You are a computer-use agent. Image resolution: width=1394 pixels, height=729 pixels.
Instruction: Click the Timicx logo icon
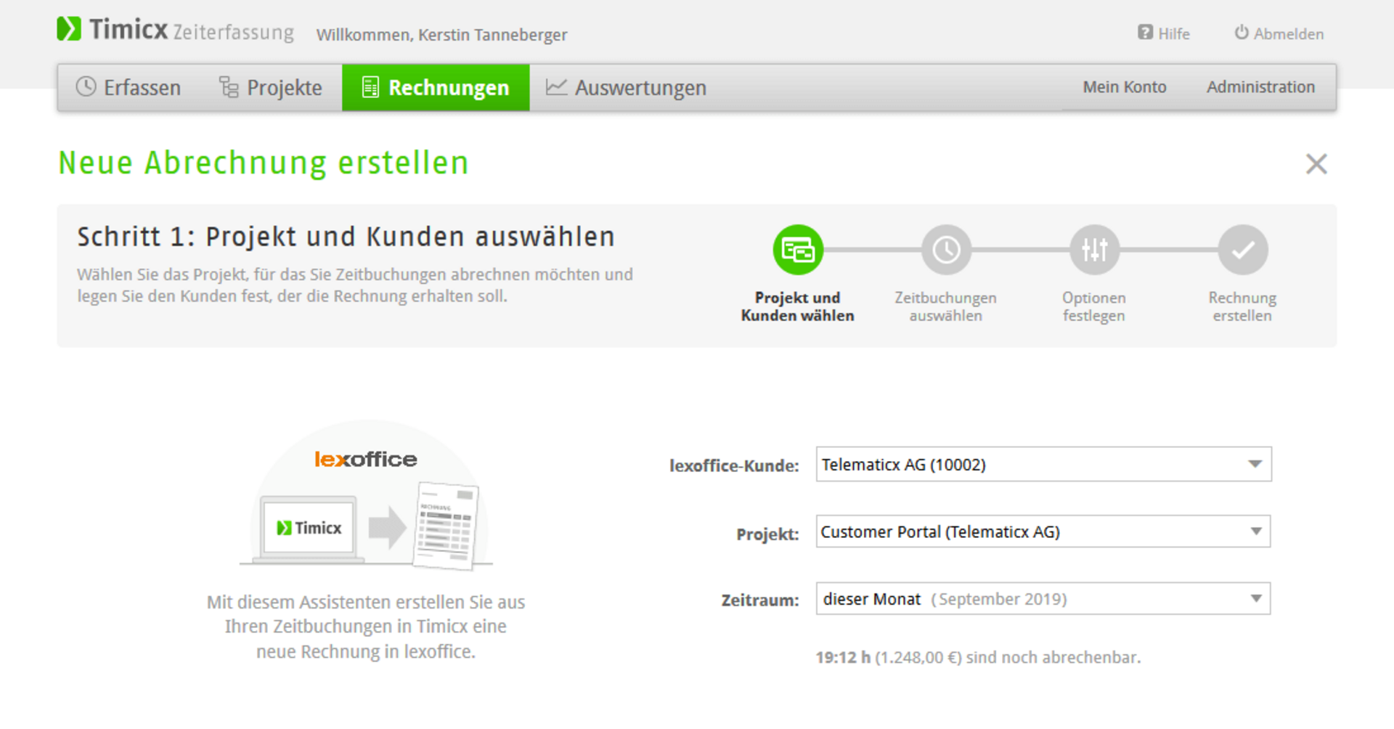tap(69, 29)
